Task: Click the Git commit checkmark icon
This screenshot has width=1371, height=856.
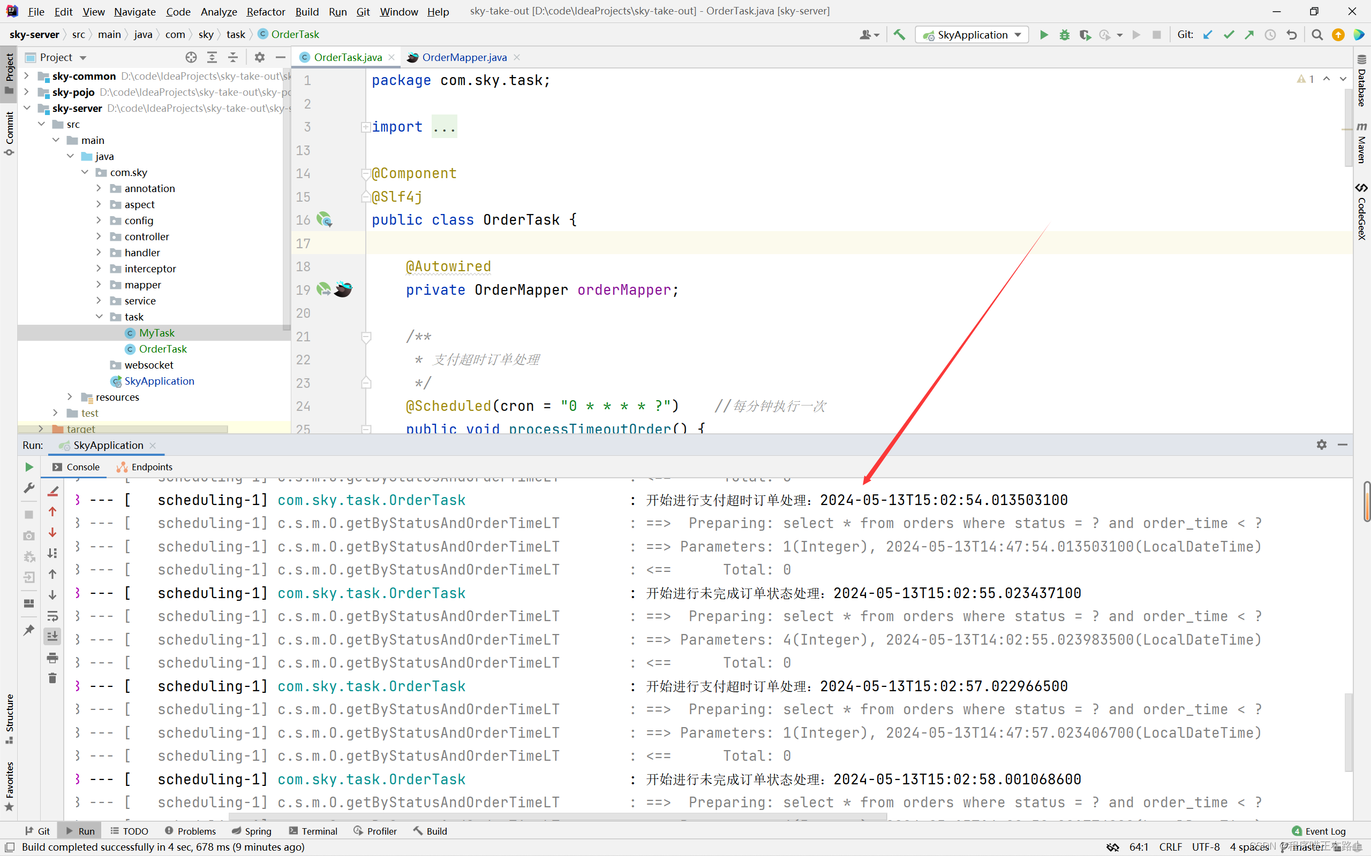Action: 1229,35
